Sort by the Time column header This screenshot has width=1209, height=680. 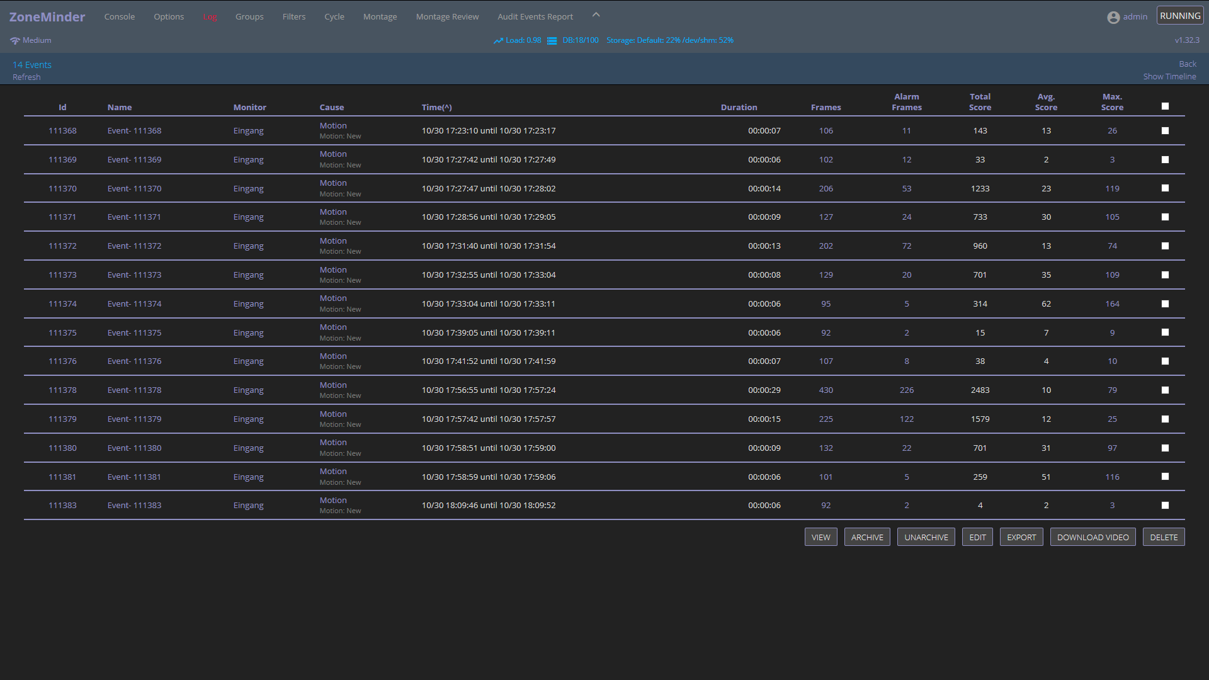(436, 108)
